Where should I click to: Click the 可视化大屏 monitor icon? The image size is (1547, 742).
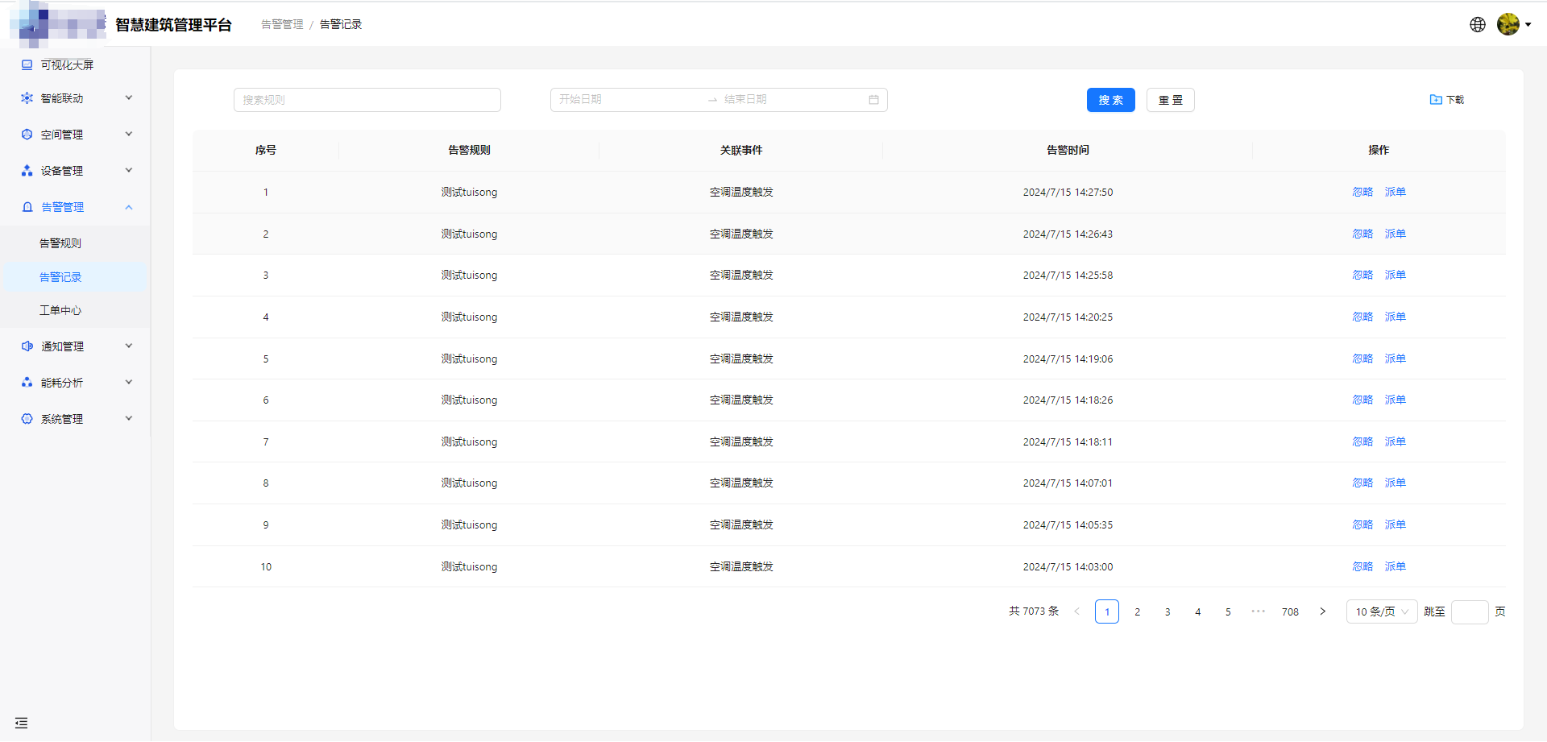(x=27, y=64)
